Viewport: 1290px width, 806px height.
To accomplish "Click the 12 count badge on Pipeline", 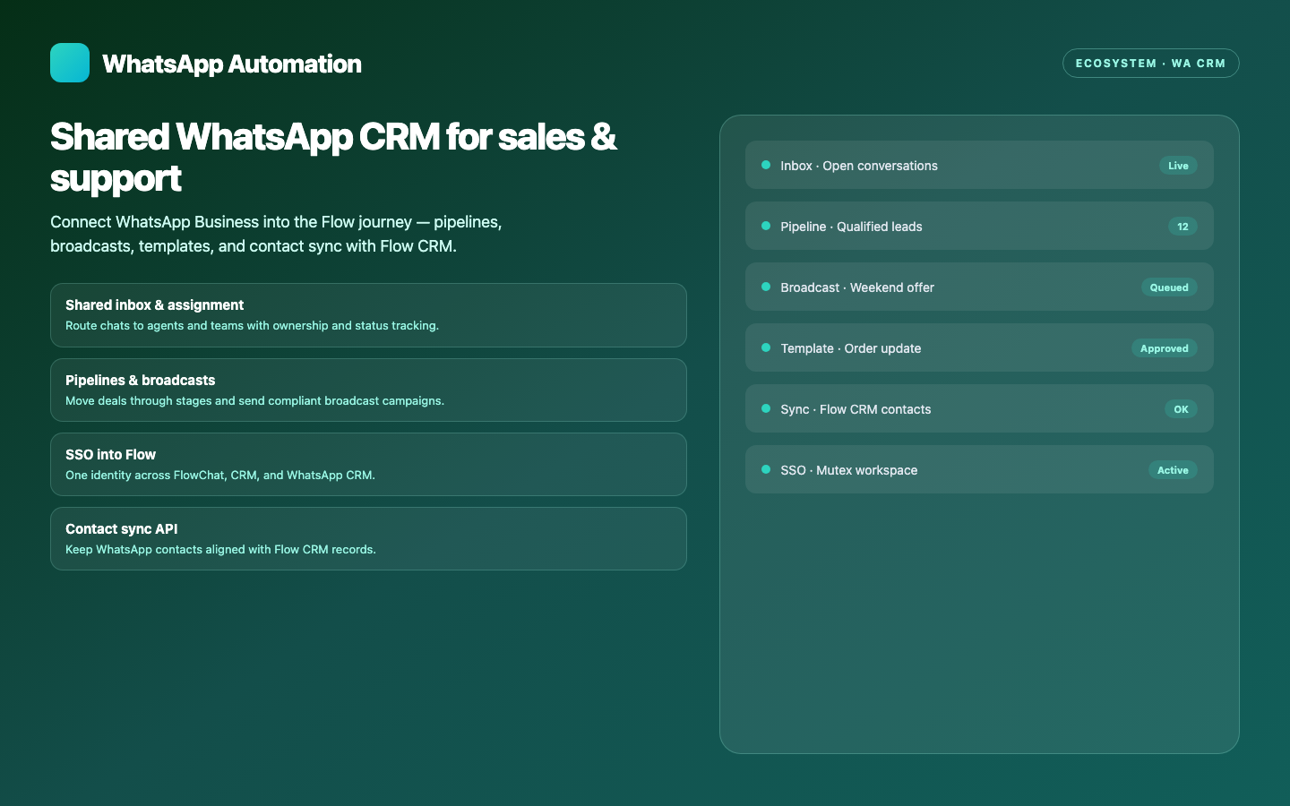I will point(1182,227).
